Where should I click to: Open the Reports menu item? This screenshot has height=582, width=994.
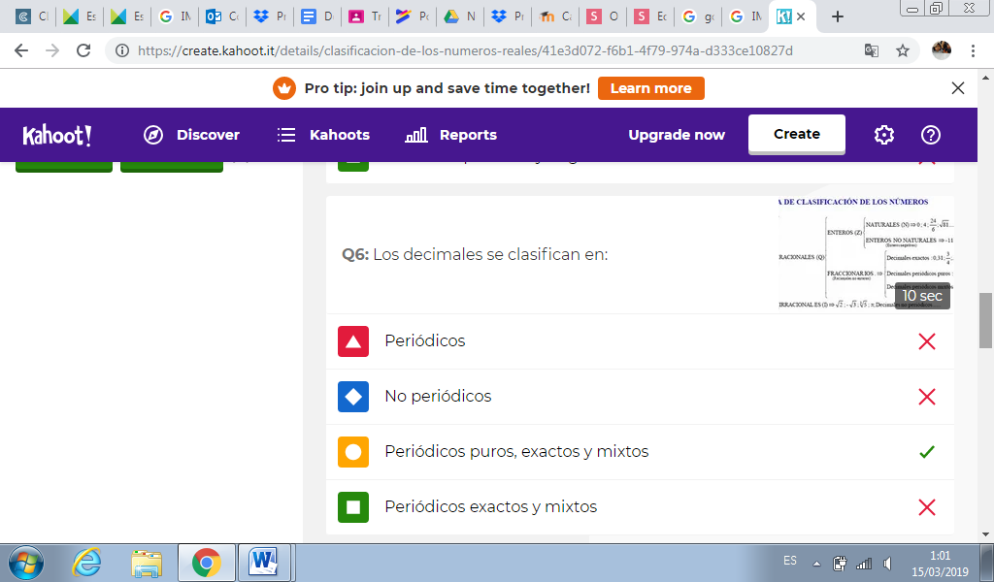point(468,135)
